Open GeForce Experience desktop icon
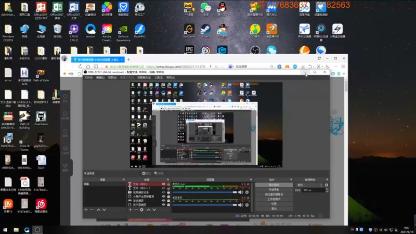This screenshot has height=234, width=416. coord(123,33)
